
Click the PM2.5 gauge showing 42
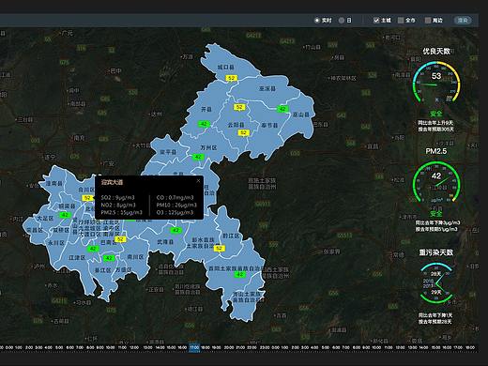click(436, 182)
